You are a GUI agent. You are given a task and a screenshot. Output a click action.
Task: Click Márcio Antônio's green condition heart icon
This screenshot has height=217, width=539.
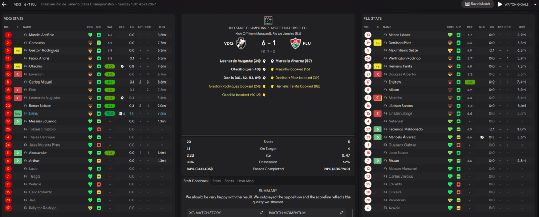[90, 35]
